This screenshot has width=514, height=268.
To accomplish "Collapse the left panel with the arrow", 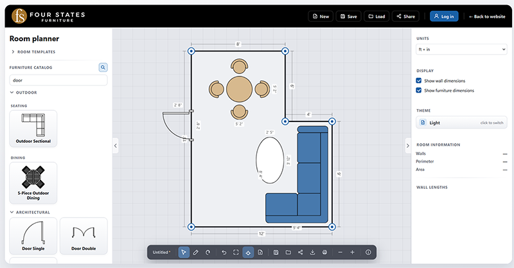I will (x=116, y=146).
